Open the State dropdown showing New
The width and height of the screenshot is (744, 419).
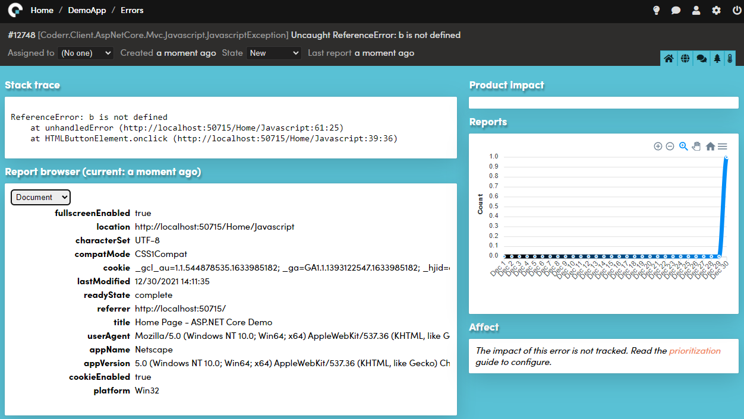pos(274,53)
